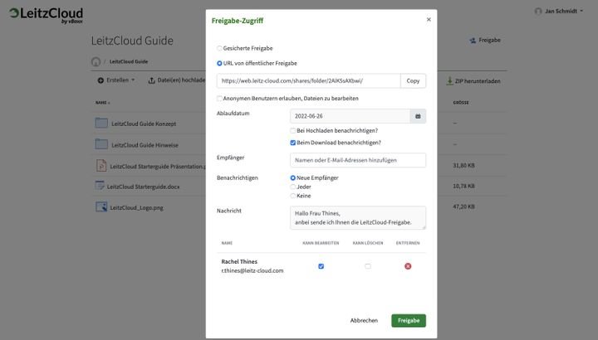Viewport: 598px width, 340px height.
Task: Enable Bei Hochladen benachrichtigen checkbox
Action: tap(293, 130)
